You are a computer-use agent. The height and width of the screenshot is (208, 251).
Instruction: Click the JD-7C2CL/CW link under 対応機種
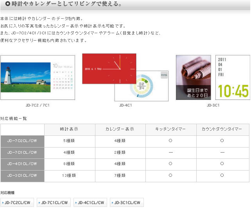[x=17, y=203]
